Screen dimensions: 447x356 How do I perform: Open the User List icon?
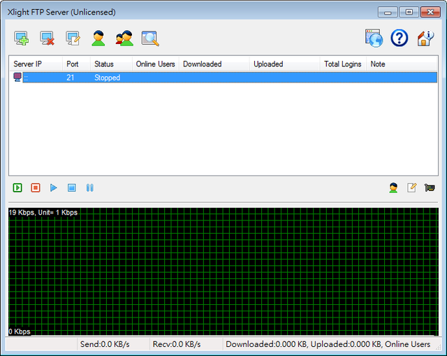[x=98, y=38]
